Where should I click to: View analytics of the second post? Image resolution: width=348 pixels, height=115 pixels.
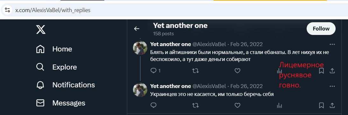pos(279,105)
